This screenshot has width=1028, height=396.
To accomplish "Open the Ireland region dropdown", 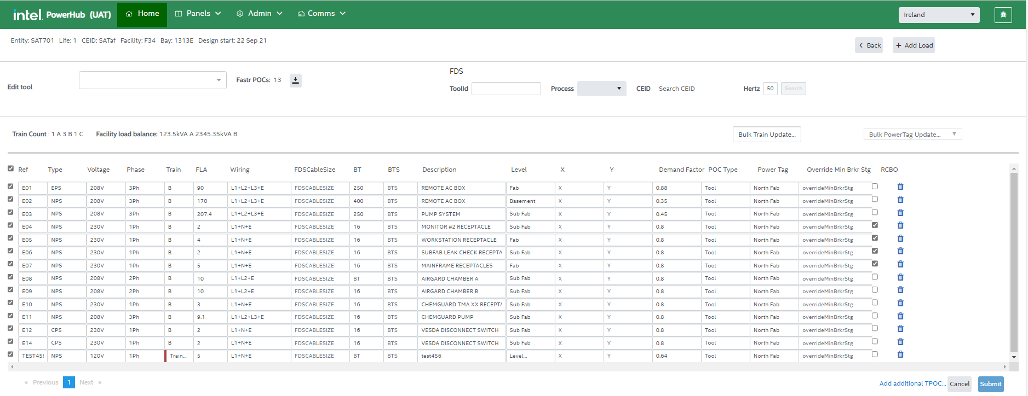I will [x=938, y=15].
